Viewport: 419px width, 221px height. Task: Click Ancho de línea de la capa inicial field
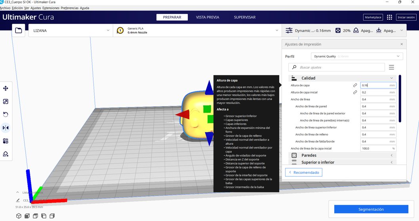[378, 148]
